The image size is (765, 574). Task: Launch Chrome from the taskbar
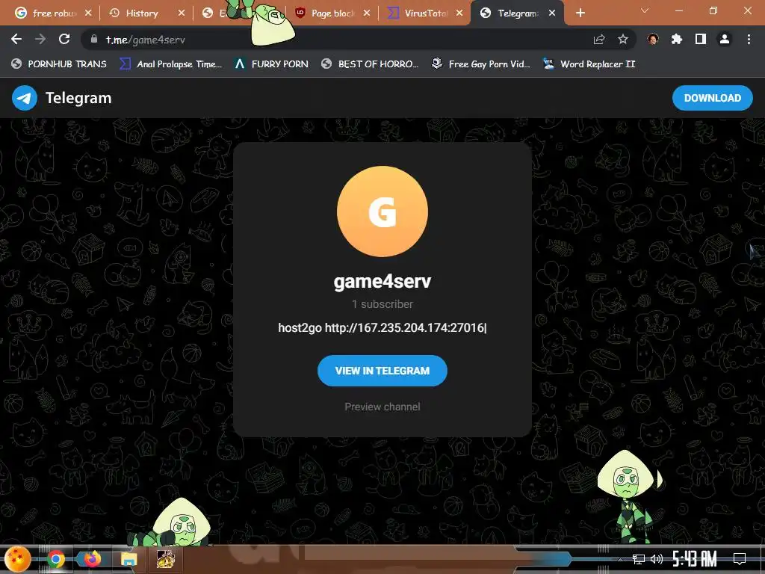(55, 559)
